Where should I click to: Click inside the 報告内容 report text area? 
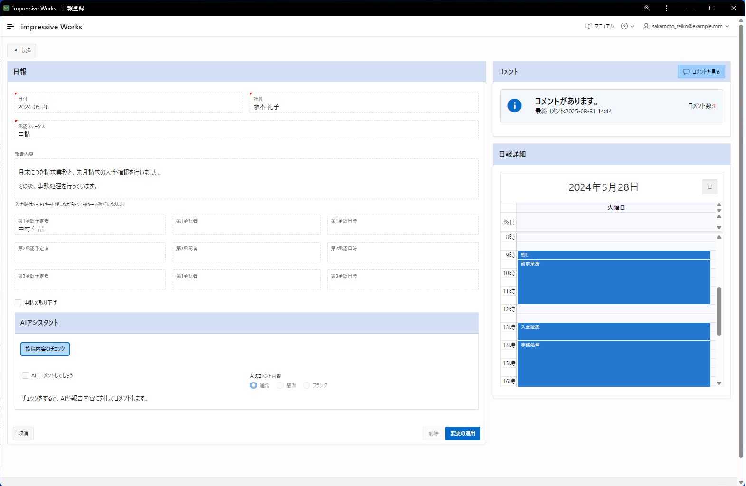pyautogui.click(x=247, y=179)
